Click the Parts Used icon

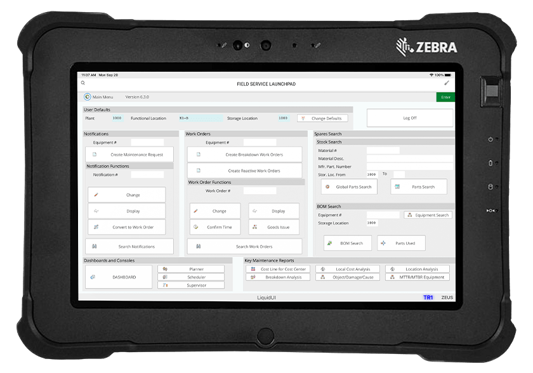(383, 243)
